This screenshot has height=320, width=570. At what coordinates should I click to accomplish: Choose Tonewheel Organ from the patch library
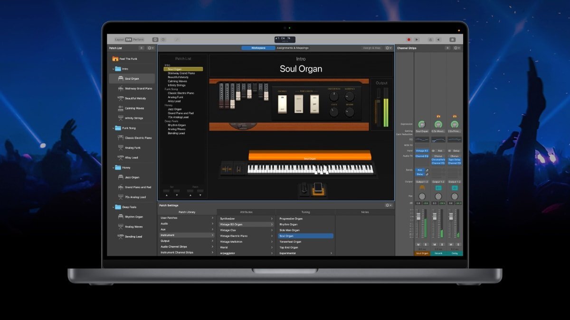click(290, 242)
